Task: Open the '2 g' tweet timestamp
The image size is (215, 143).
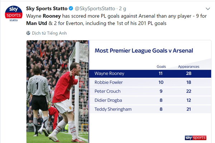Action: (x=123, y=9)
